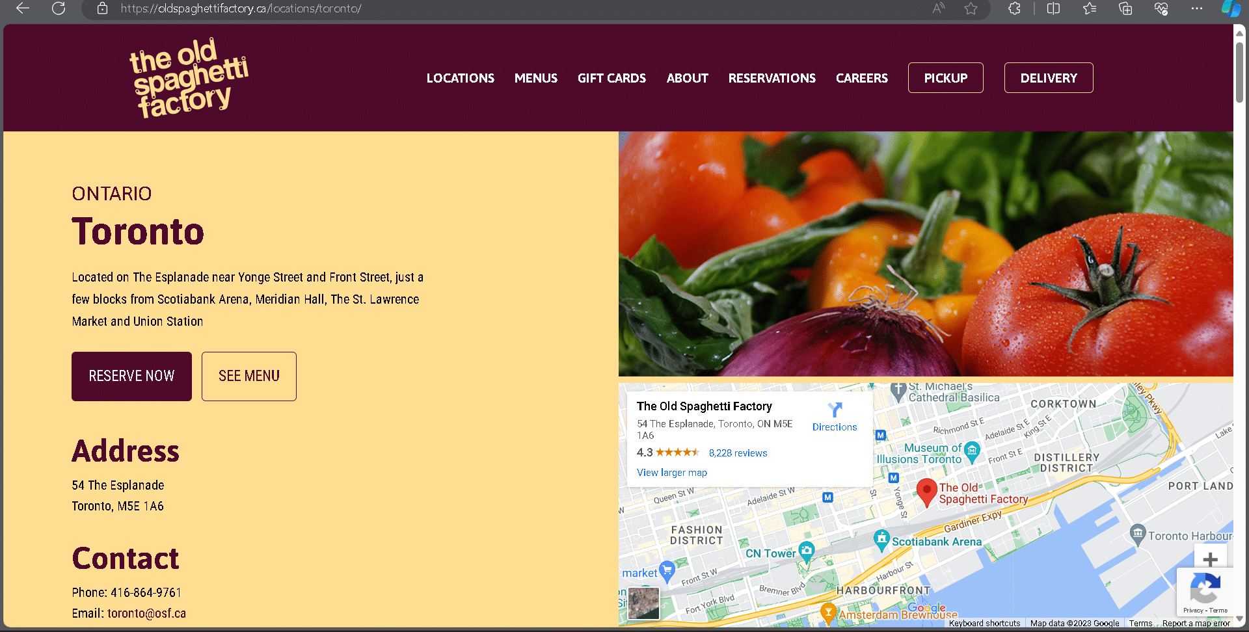
Task: Click the red Old Spaghetti Factory map pin
Action: [926, 491]
